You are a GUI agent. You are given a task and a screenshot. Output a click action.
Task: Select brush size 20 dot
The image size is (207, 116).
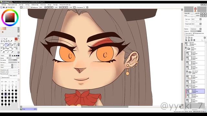(x=16, y=91)
